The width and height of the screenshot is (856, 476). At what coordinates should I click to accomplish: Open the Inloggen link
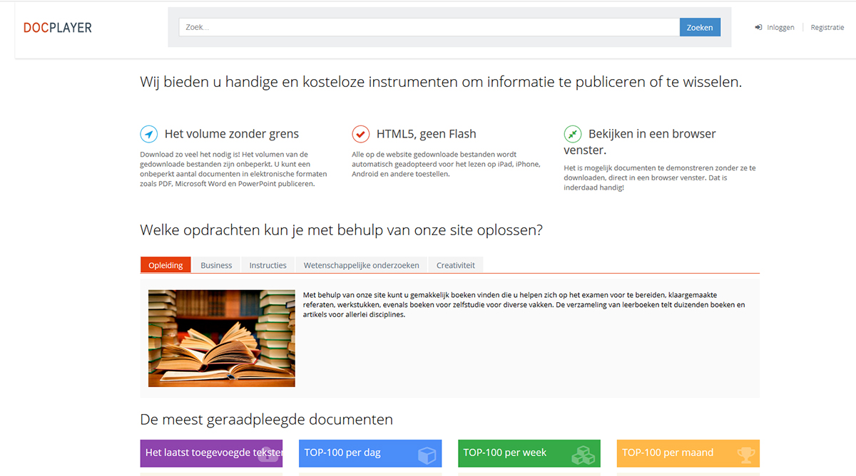[780, 28]
